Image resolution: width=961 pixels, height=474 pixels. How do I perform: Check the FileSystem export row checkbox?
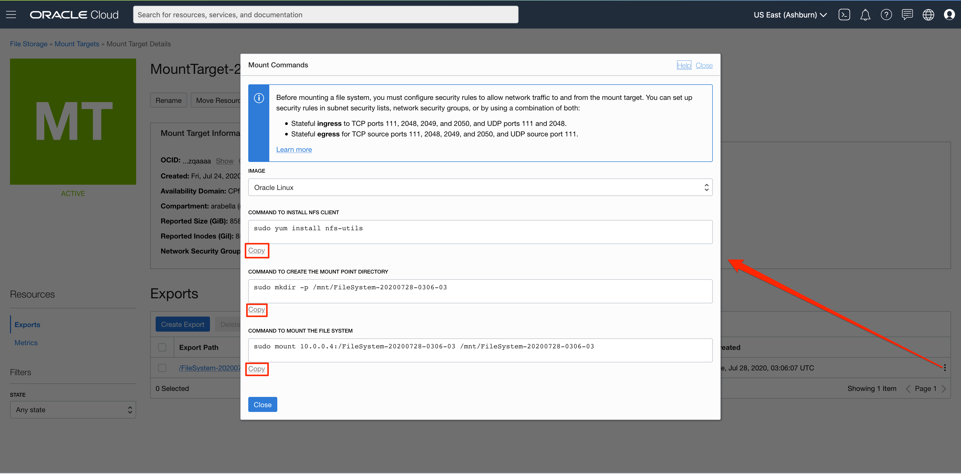(162, 368)
